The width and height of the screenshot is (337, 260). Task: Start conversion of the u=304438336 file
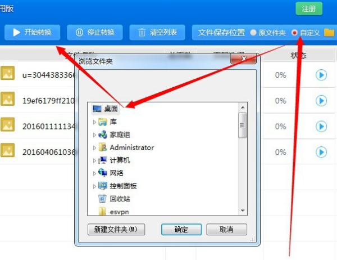[x=321, y=75]
